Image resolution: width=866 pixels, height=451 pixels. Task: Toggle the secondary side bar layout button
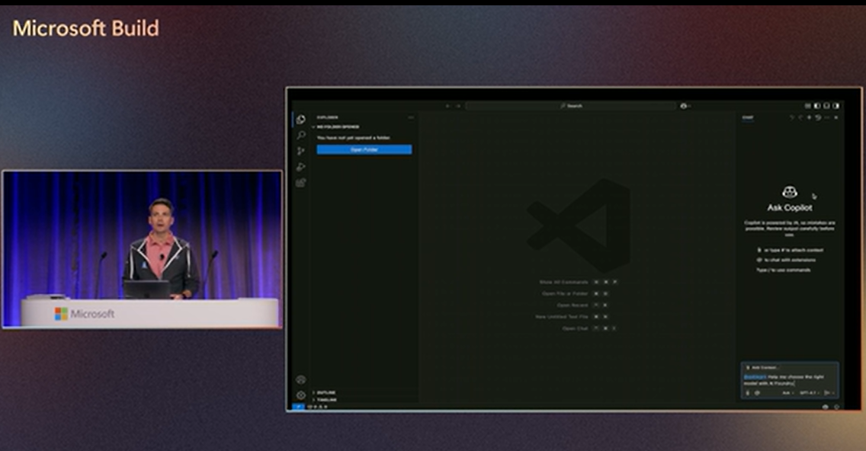836,106
